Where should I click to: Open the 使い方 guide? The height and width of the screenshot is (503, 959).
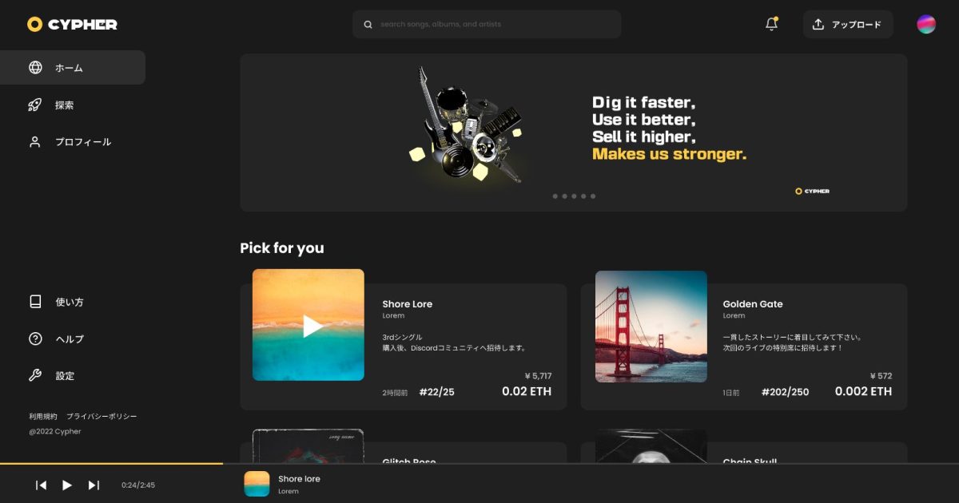pos(69,302)
